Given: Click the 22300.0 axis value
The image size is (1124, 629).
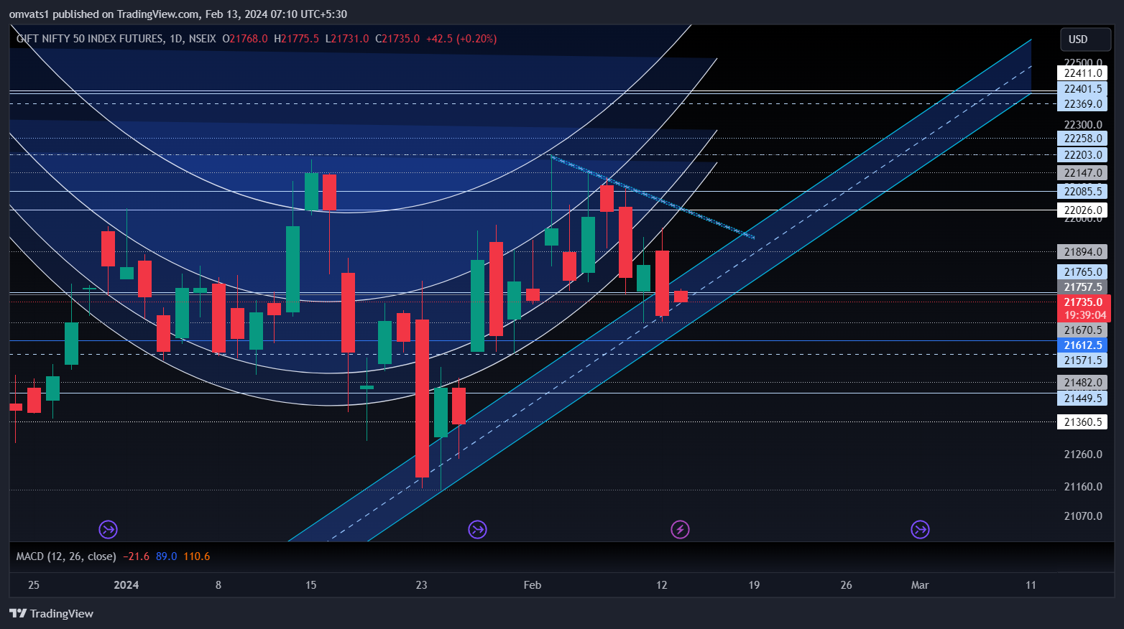Looking at the screenshot, I should [x=1082, y=125].
